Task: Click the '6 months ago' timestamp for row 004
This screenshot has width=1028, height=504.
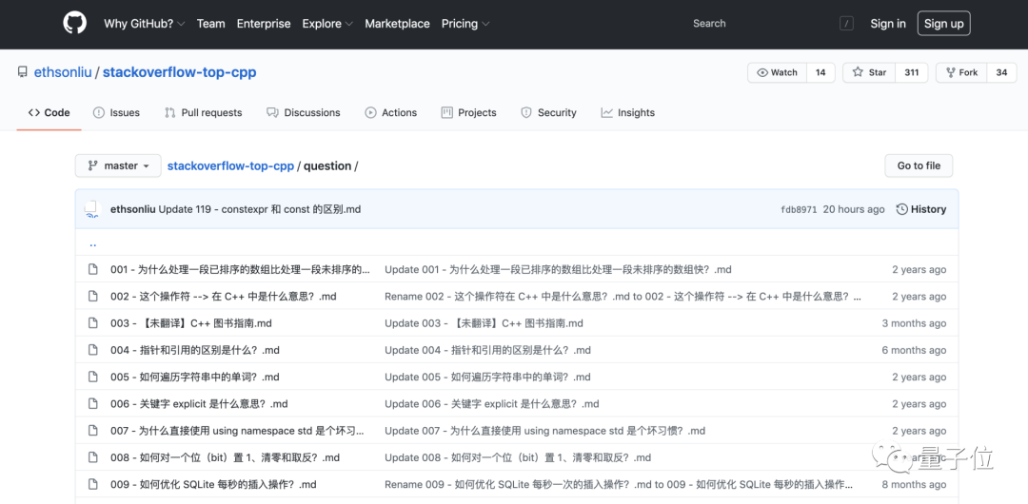Action: tap(915, 350)
